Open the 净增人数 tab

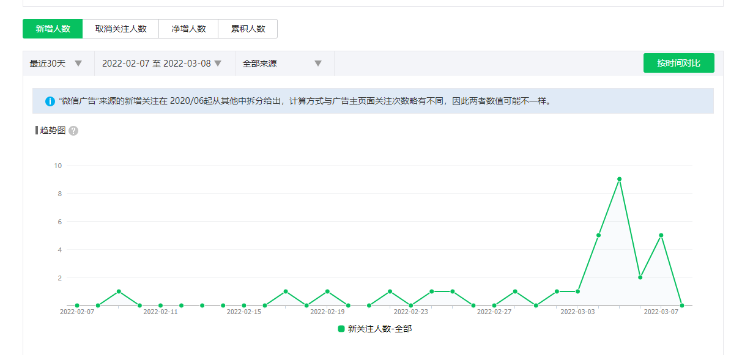[x=188, y=29]
